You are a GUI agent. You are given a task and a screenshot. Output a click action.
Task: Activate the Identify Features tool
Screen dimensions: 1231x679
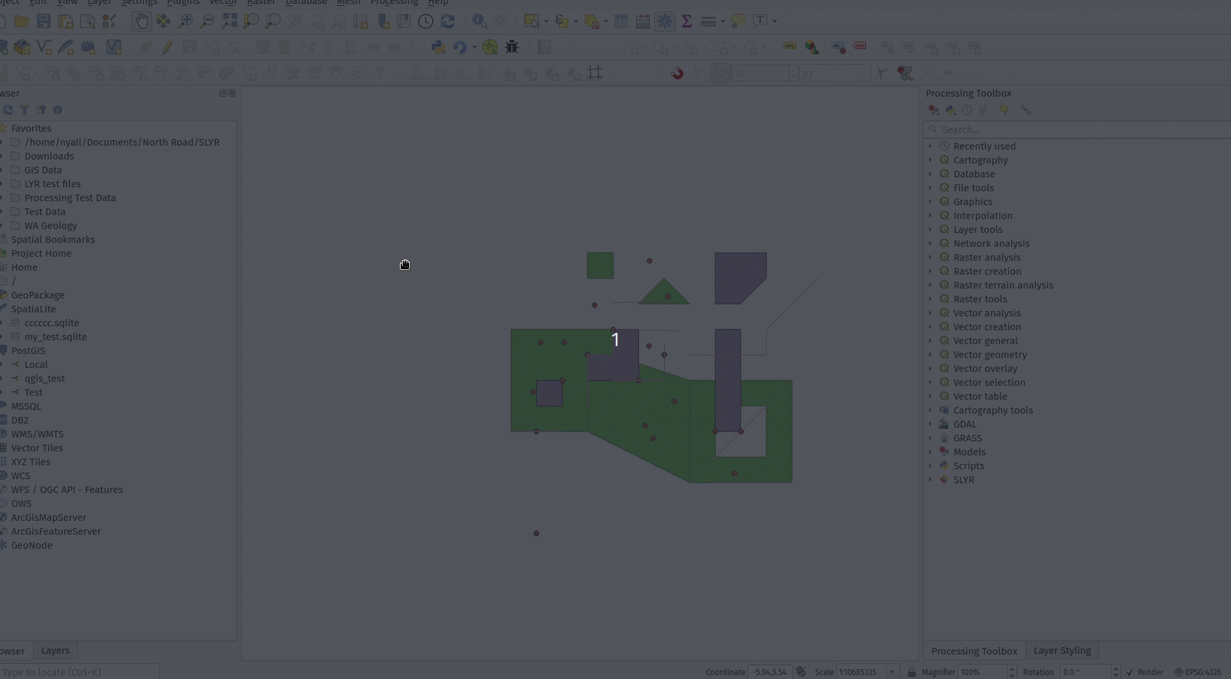click(x=479, y=21)
